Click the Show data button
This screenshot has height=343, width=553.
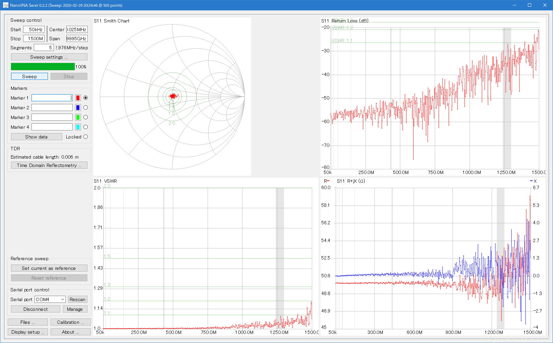tap(37, 137)
